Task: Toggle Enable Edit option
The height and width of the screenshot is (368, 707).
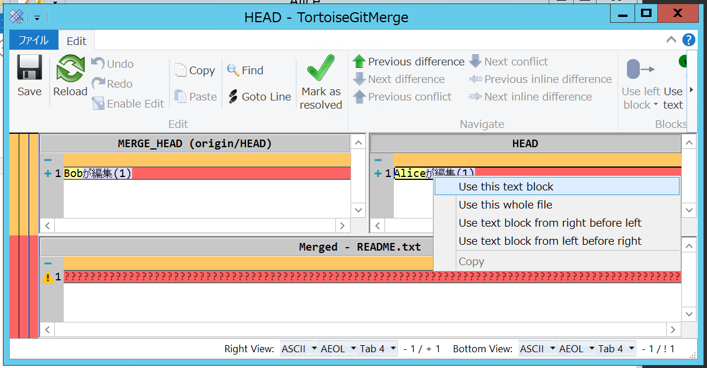Action: [x=128, y=103]
